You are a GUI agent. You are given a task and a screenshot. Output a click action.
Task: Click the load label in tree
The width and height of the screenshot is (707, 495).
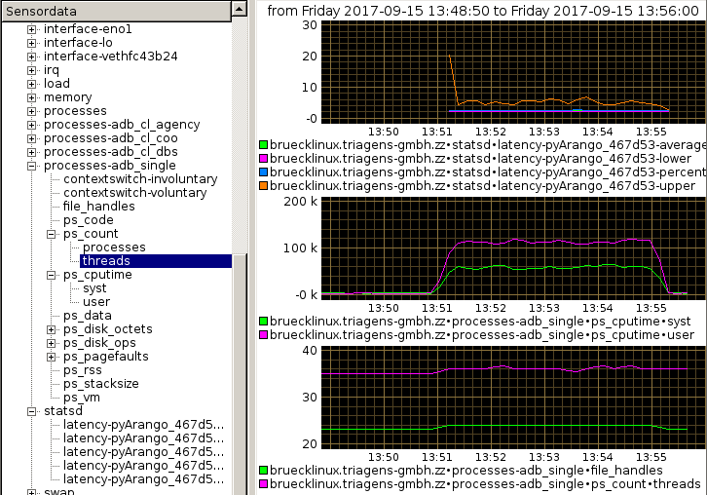tap(56, 84)
